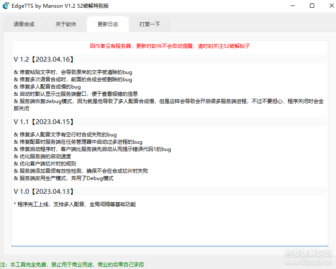The width and height of the screenshot is (336, 269).
Task: Click the line 修复多人配音合成慢的bug
Action: 47,87
